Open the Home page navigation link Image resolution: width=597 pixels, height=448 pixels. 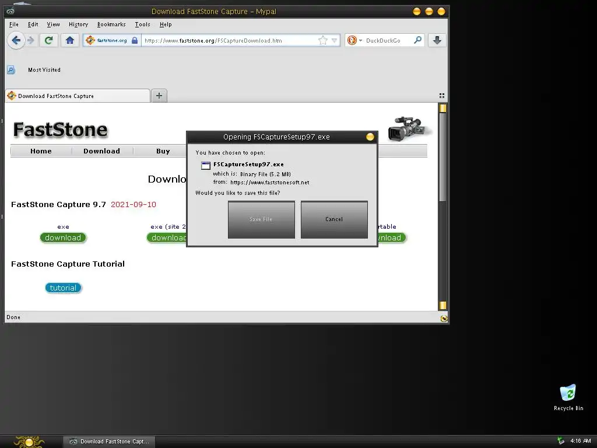(x=41, y=151)
